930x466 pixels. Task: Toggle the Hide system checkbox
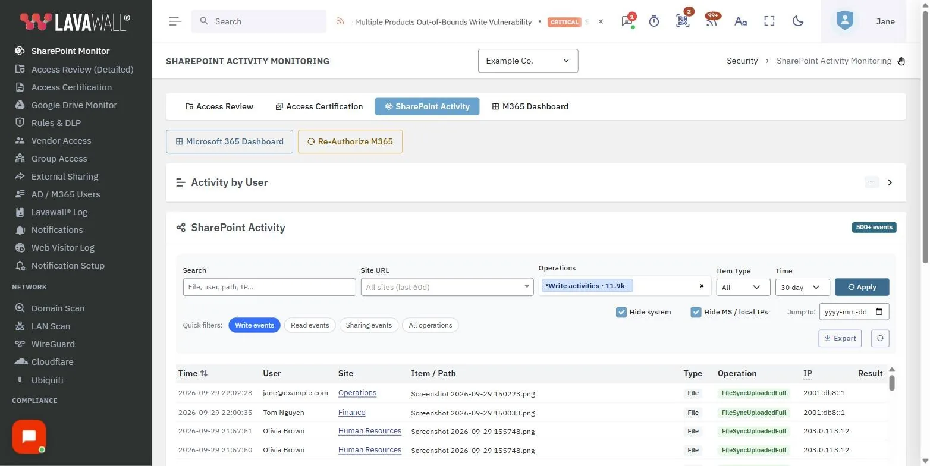pyautogui.click(x=621, y=312)
